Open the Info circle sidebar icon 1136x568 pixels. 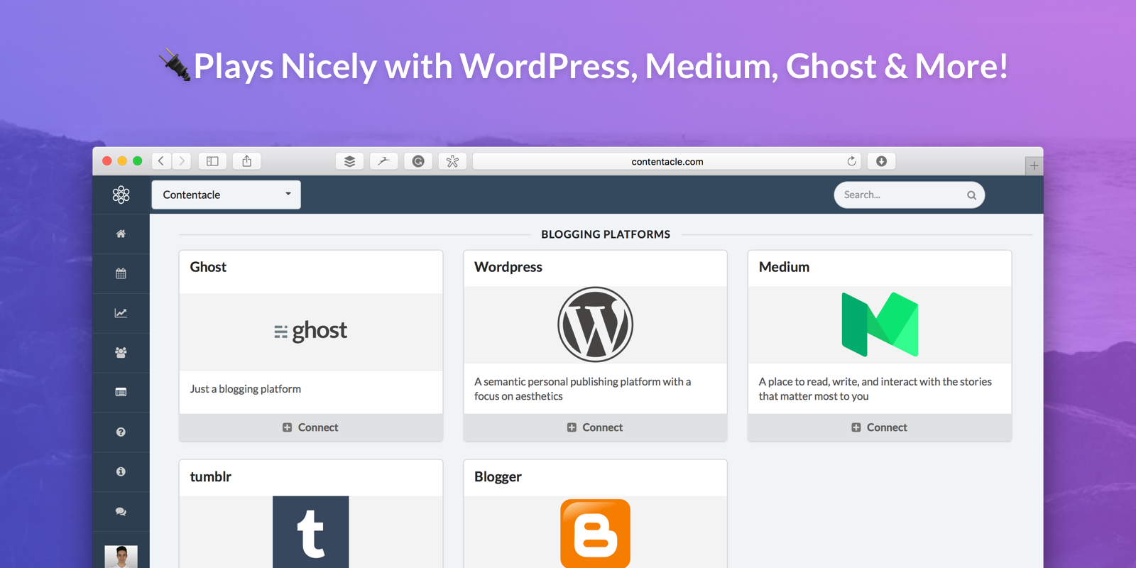click(x=121, y=471)
